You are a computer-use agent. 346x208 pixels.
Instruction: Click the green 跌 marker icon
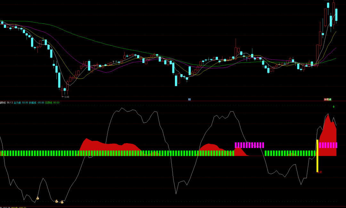point(330,99)
